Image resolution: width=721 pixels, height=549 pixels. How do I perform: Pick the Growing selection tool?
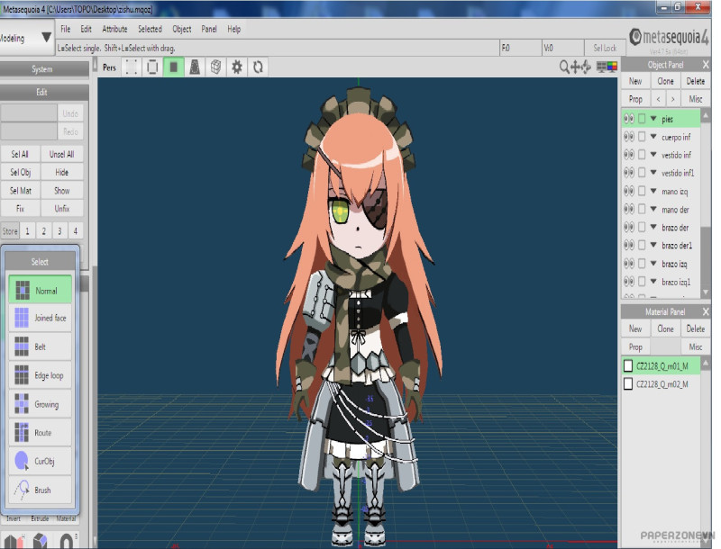(x=41, y=405)
